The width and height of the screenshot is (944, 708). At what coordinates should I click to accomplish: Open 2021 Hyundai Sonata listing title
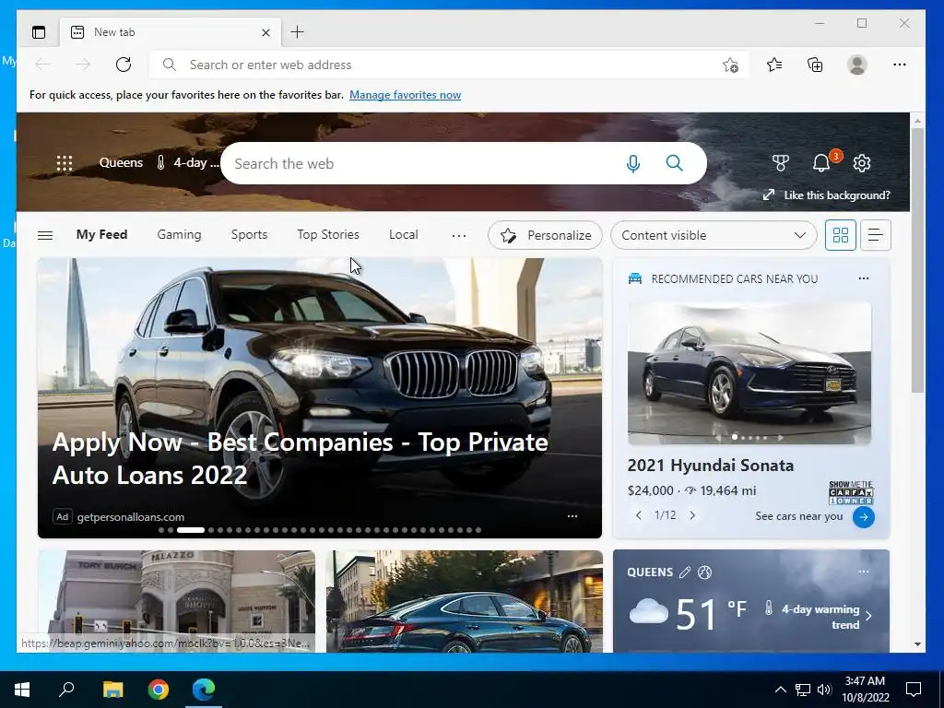coord(711,466)
